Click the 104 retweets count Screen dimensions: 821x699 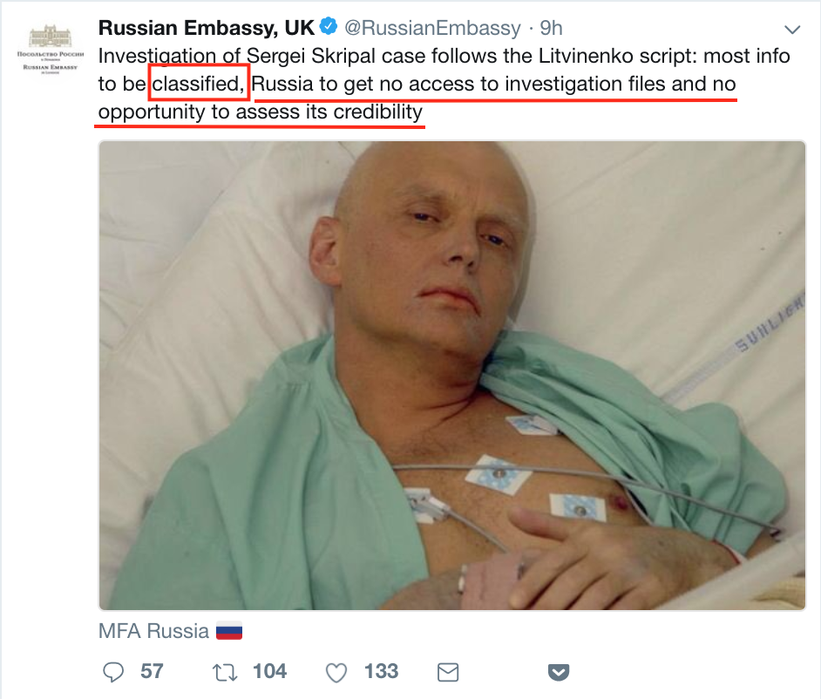[269, 672]
